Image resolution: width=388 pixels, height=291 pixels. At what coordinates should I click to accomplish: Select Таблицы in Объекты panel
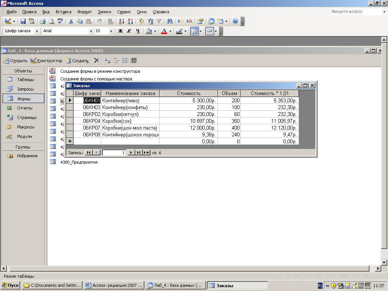coord(23,80)
